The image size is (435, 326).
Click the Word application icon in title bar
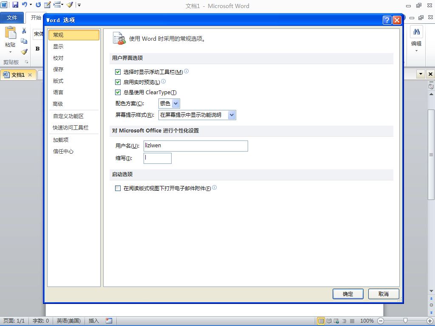(x=4, y=5)
